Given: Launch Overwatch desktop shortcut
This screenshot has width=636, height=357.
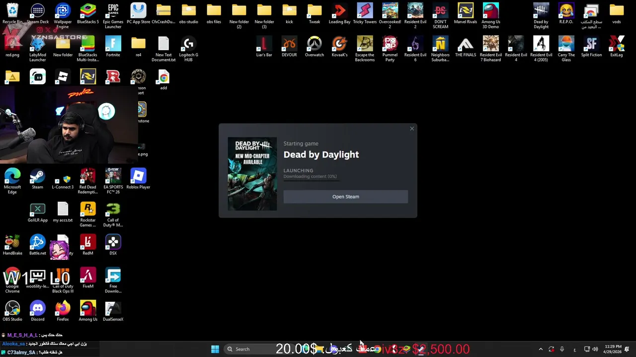Looking at the screenshot, I should (315, 47).
